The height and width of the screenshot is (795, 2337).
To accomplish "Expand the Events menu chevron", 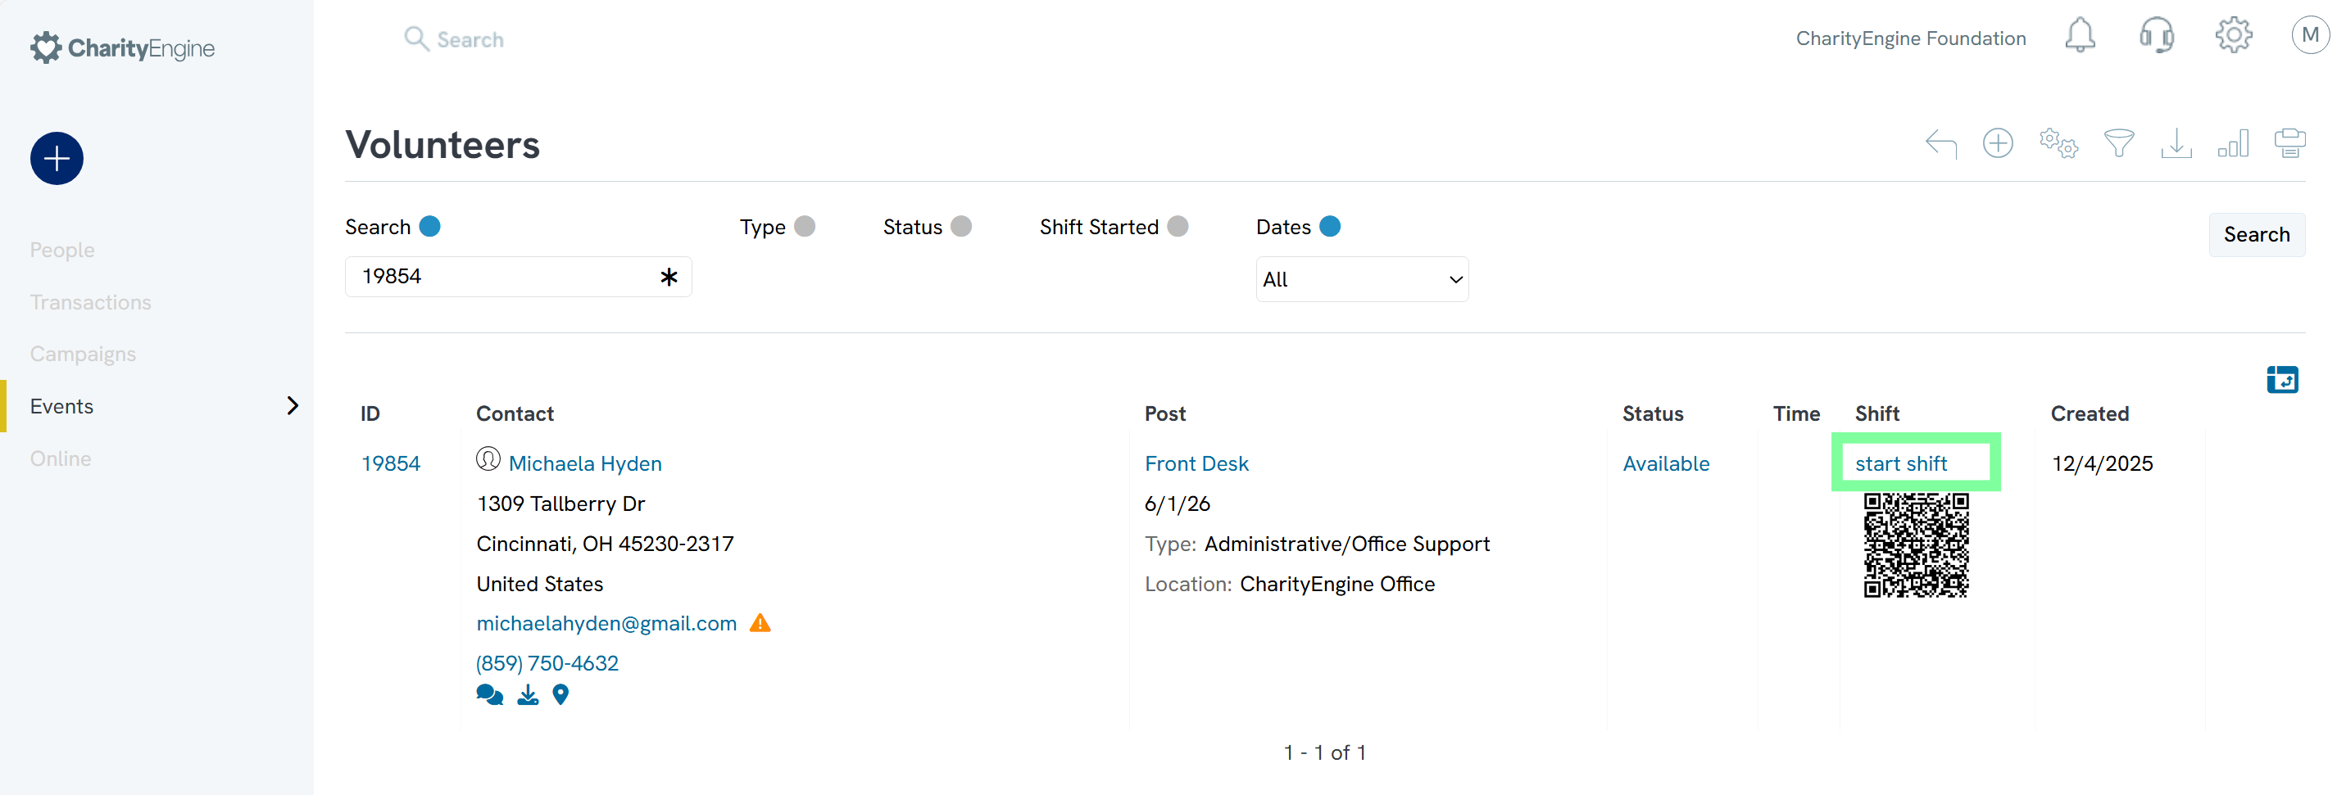I will tap(292, 406).
